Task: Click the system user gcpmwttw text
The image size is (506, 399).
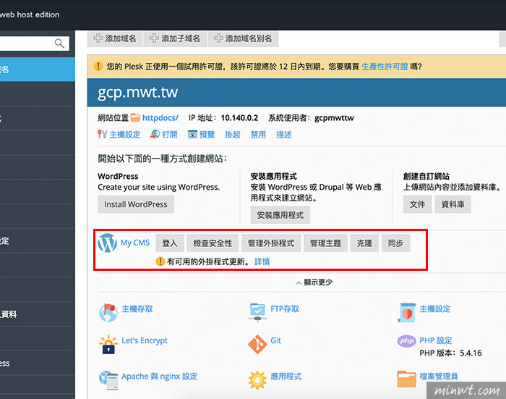Action: point(334,118)
